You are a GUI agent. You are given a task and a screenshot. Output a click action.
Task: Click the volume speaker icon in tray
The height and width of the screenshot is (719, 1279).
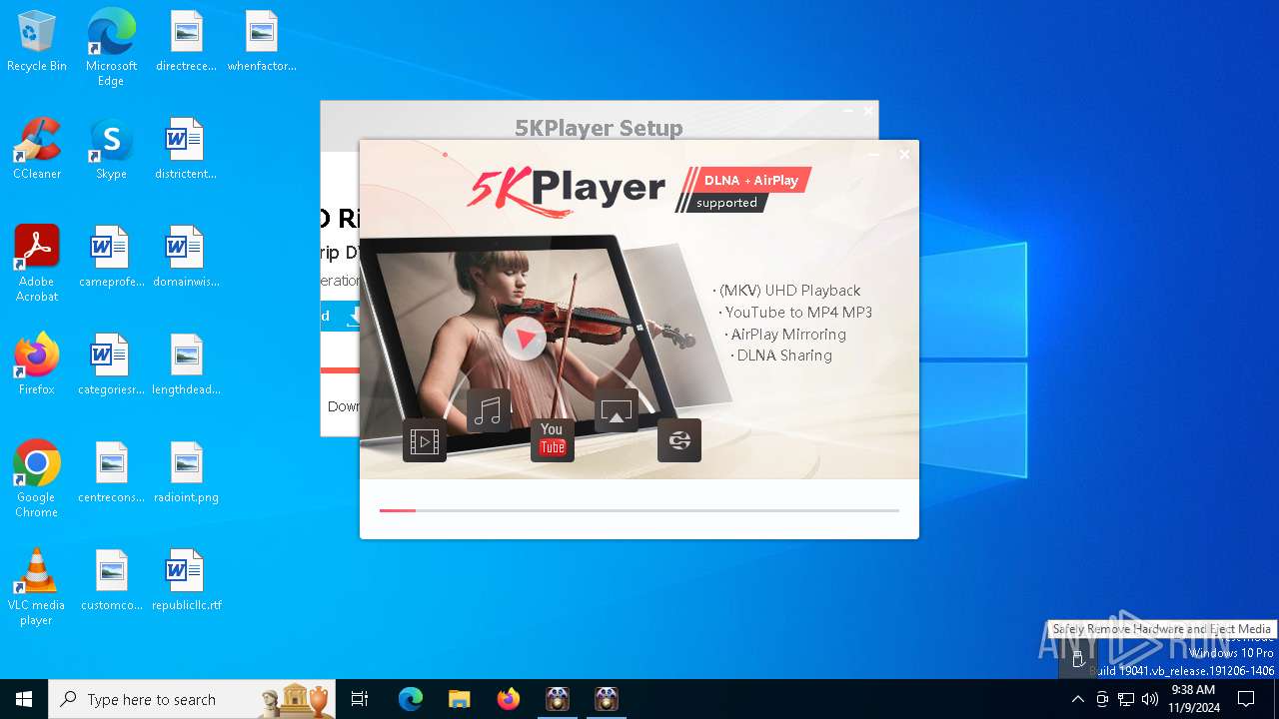click(x=1150, y=699)
